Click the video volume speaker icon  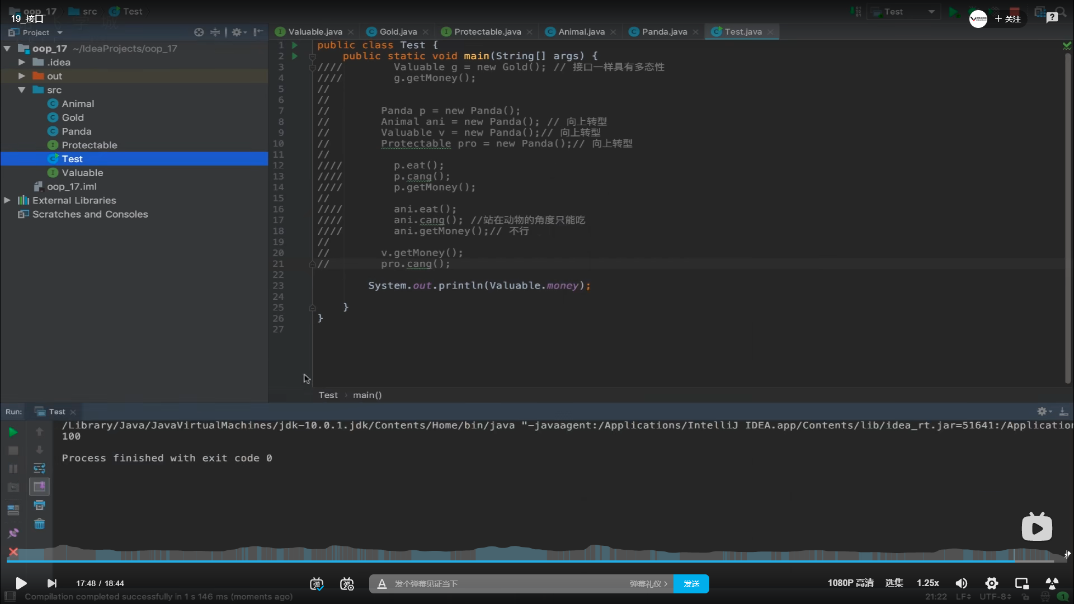pyautogui.click(x=961, y=583)
